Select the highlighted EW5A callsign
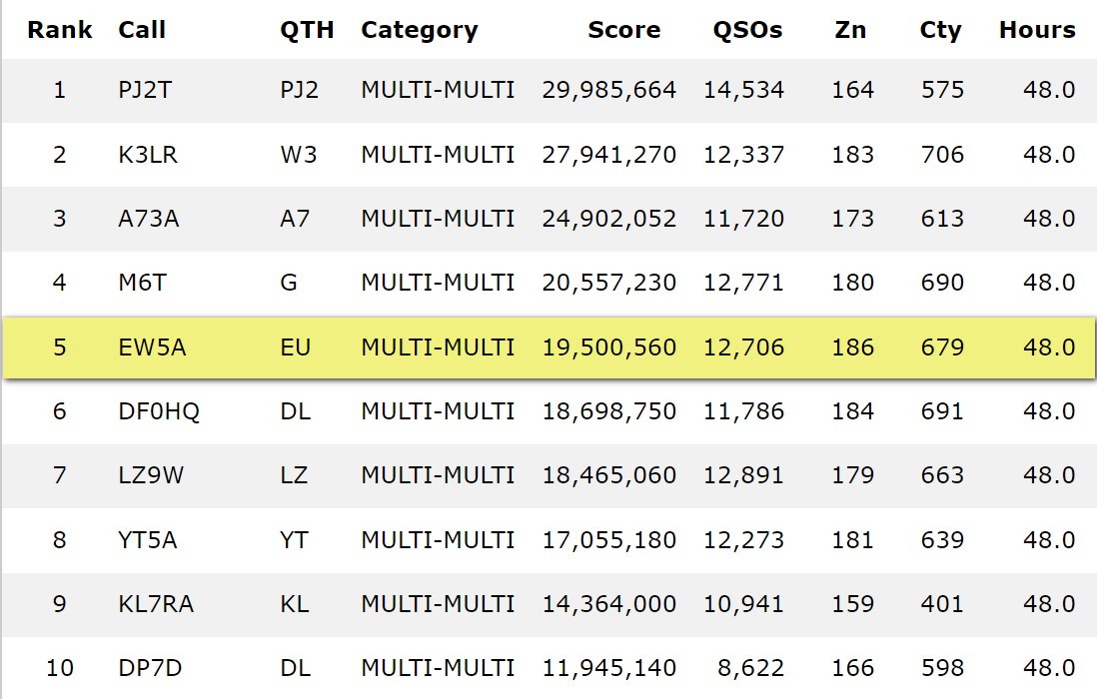This screenshot has width=1097, height=699. [152, 348]
